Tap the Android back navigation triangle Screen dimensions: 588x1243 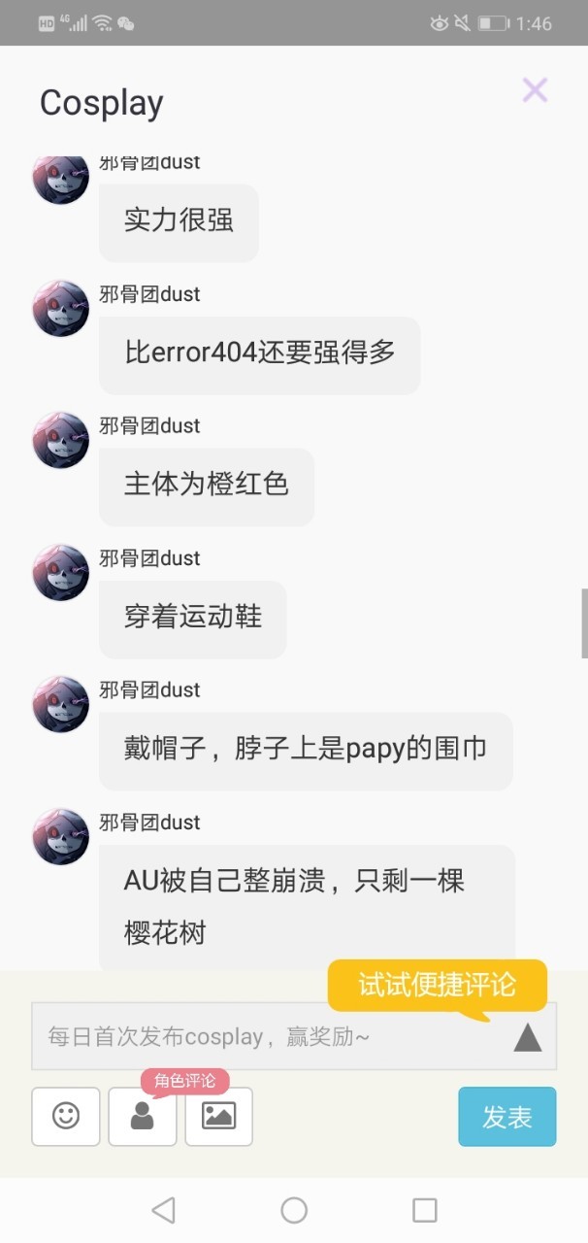[x=164, y=1210]
